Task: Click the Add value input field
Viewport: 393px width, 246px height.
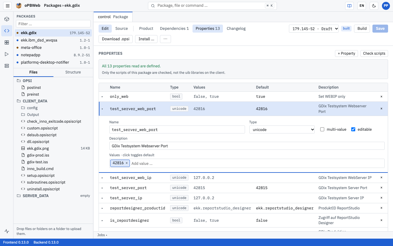Action: tap(257, 163)
